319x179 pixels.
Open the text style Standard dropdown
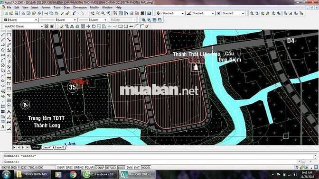[x=172, y=13]
